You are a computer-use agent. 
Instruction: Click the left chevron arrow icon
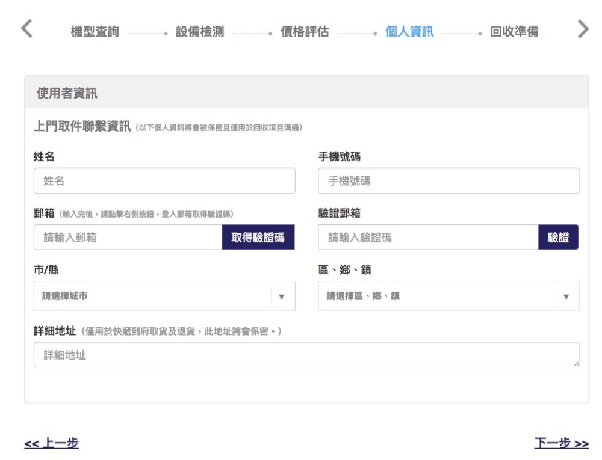pos(26,29)
